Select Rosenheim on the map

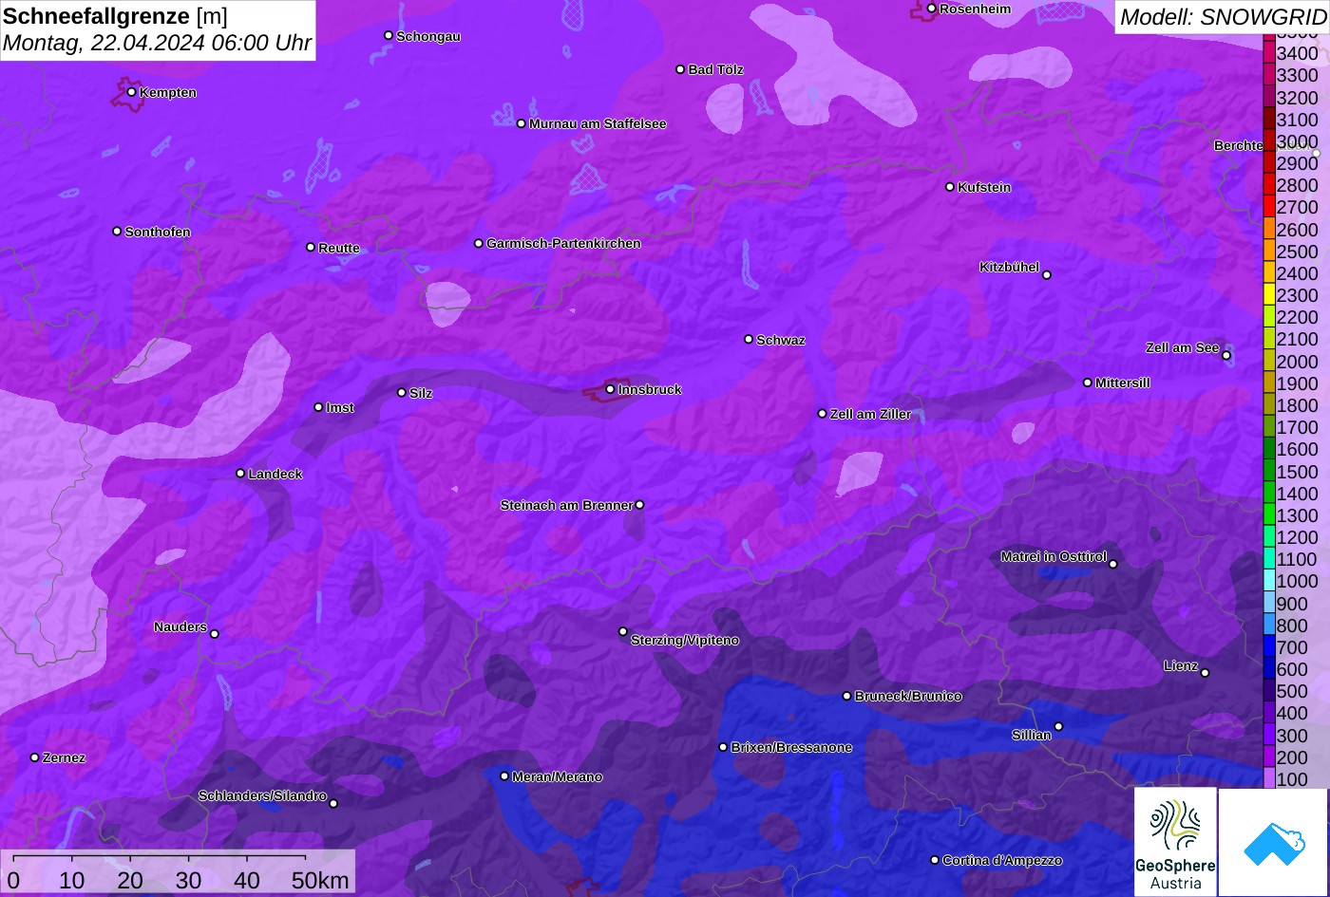976,9
